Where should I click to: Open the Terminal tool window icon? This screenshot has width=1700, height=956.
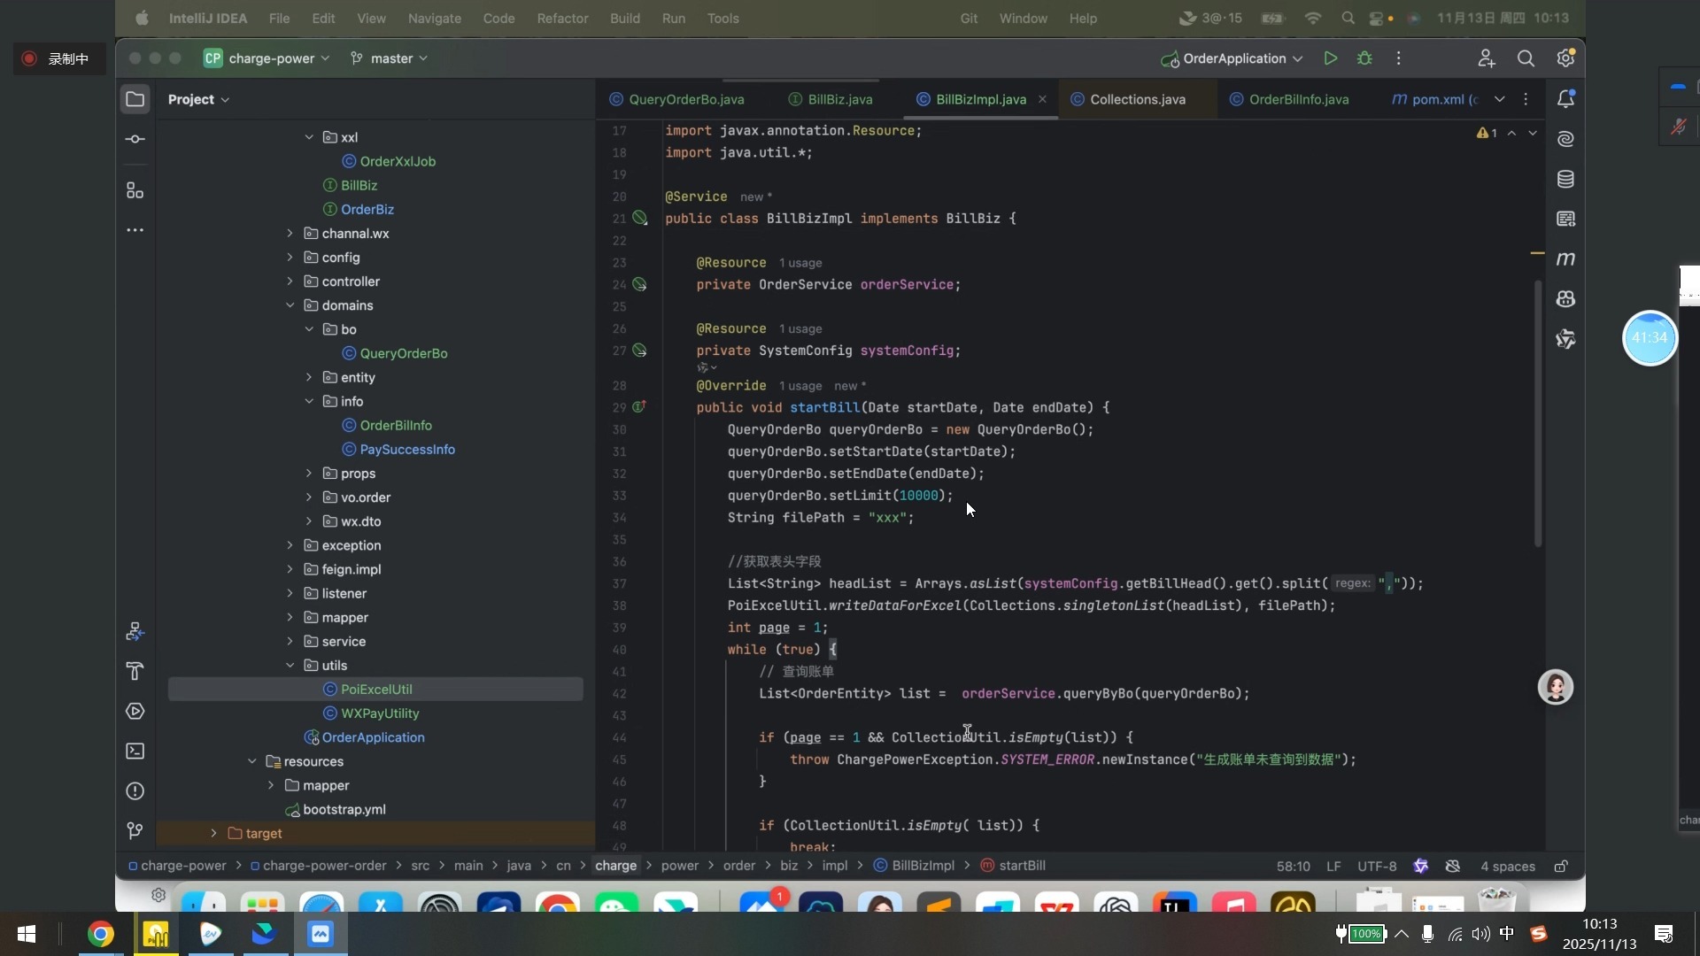point(135,752)
